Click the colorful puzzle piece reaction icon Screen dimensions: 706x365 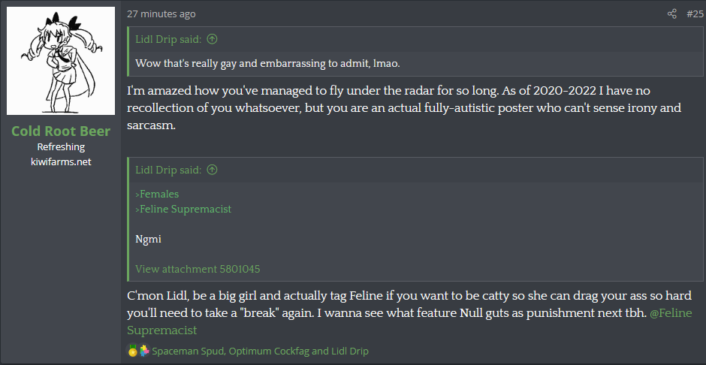(143, 351)
